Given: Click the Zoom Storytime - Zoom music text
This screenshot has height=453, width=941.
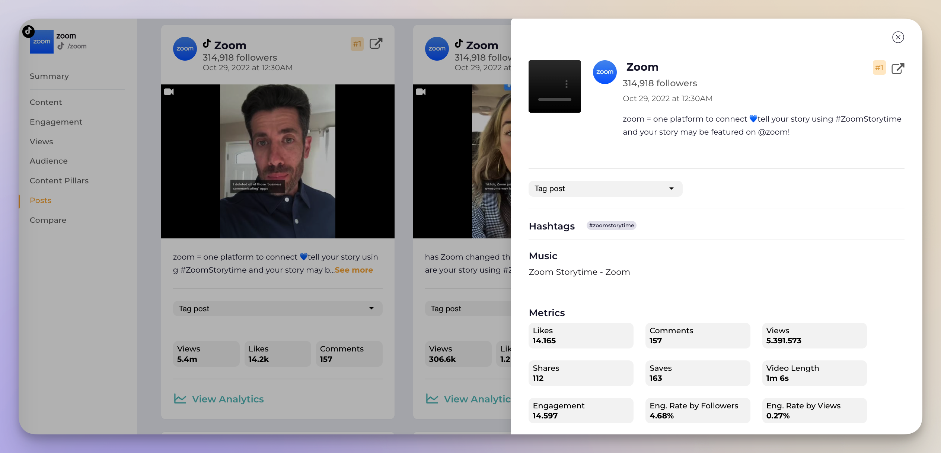Looking at the screenshot, I should 579,272.
